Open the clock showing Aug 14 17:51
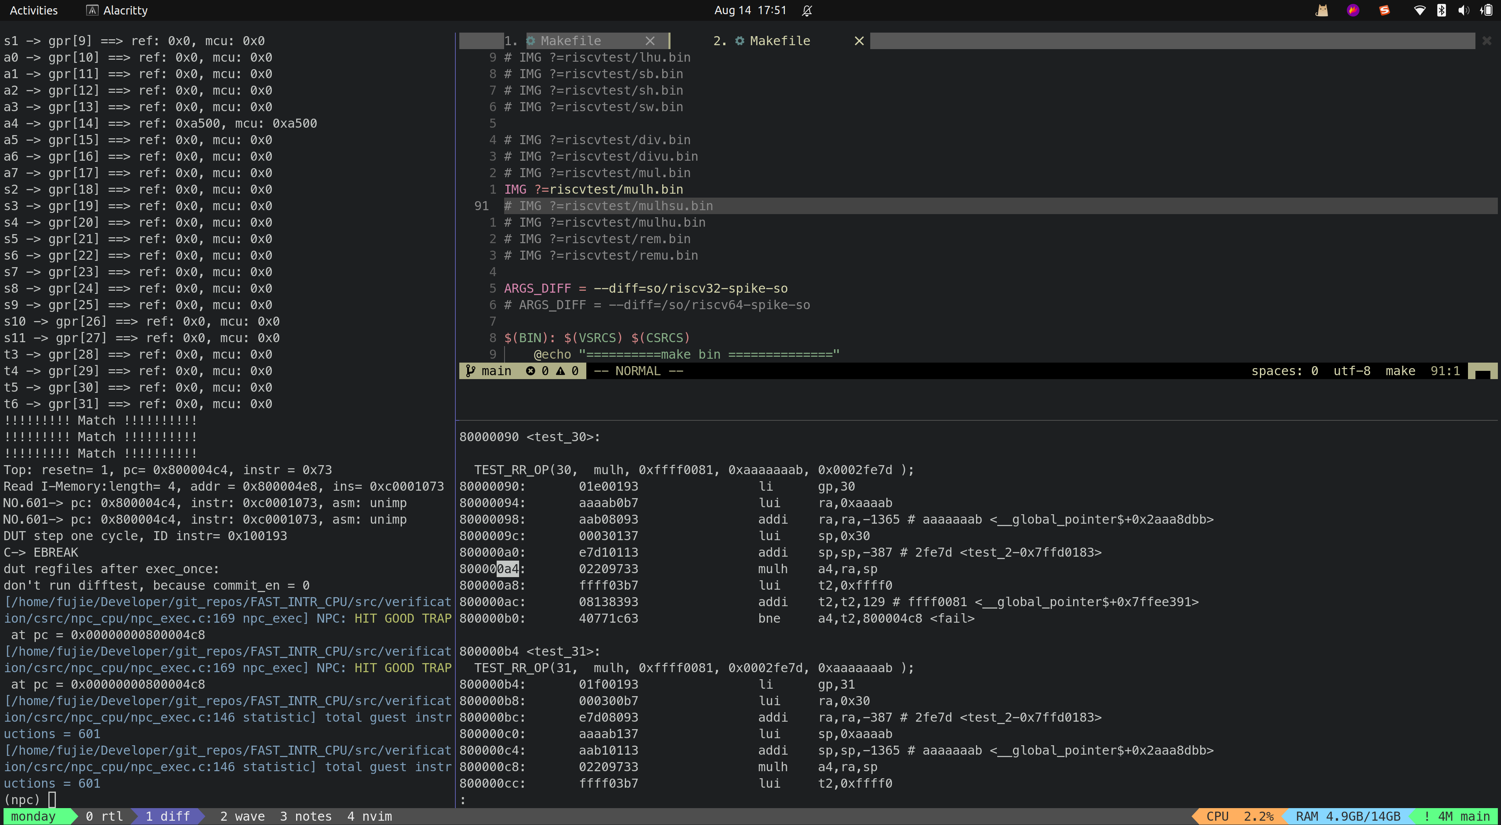1501x825 pixels. [x=750, y=11]
